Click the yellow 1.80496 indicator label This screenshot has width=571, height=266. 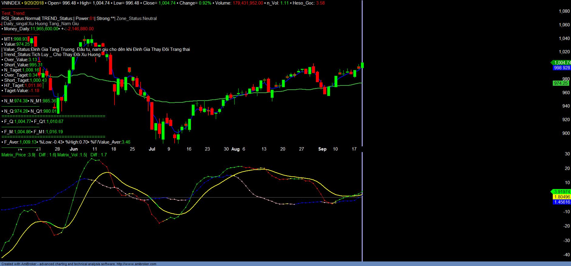[x=562, y=197]
